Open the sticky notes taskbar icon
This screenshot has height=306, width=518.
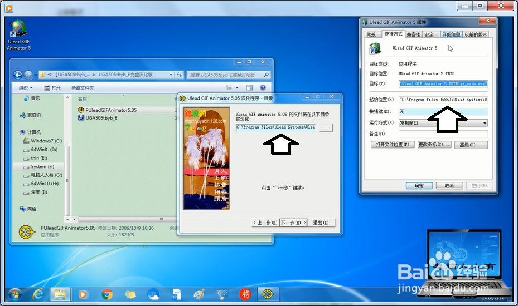coord(130,294)
